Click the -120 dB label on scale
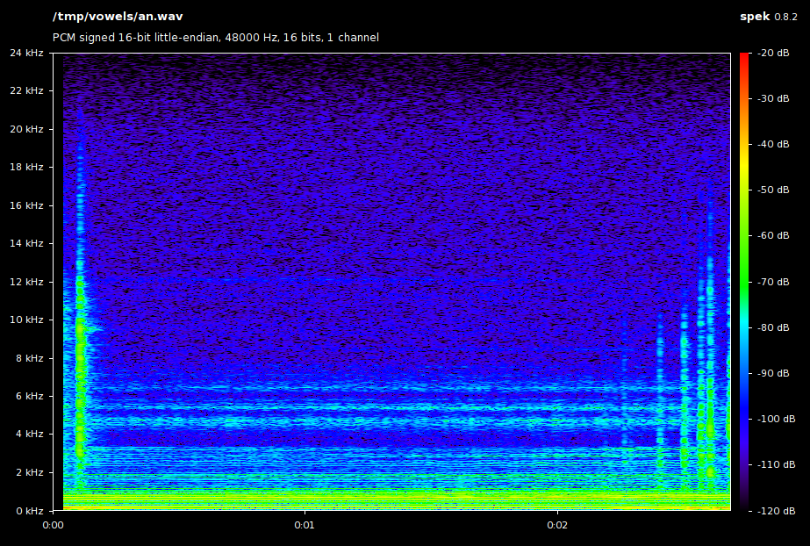810x546 pixels. [x=775, y=510]
